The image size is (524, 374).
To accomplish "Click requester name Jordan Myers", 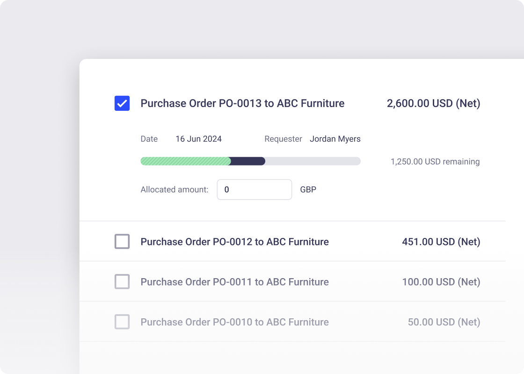I will [x=335, y=139].
